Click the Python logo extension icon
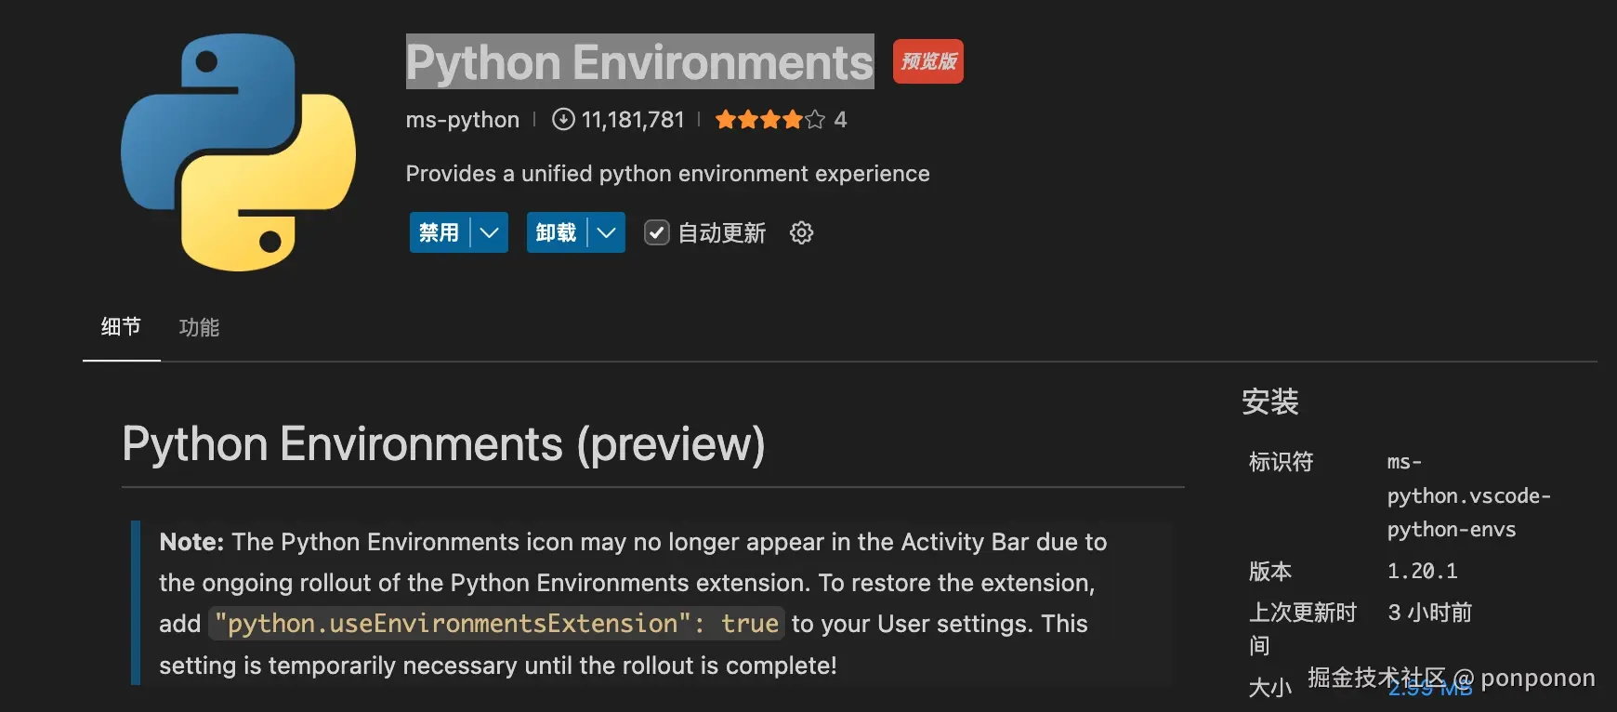The width and height of the screenshot is (1617, 712). tap(238, 152)
